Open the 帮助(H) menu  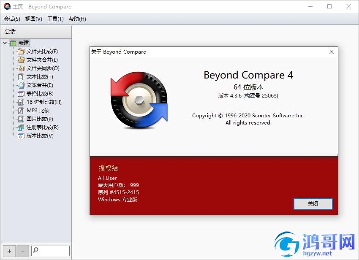(77, 19)
